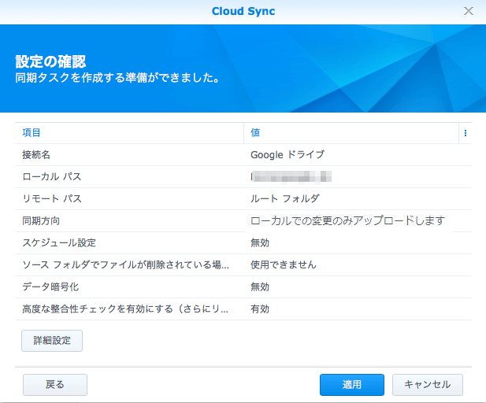The width and height of the screenshot is (486, 403).
Task: Sort by the 値 column header
Action: [x=255, y=132]
